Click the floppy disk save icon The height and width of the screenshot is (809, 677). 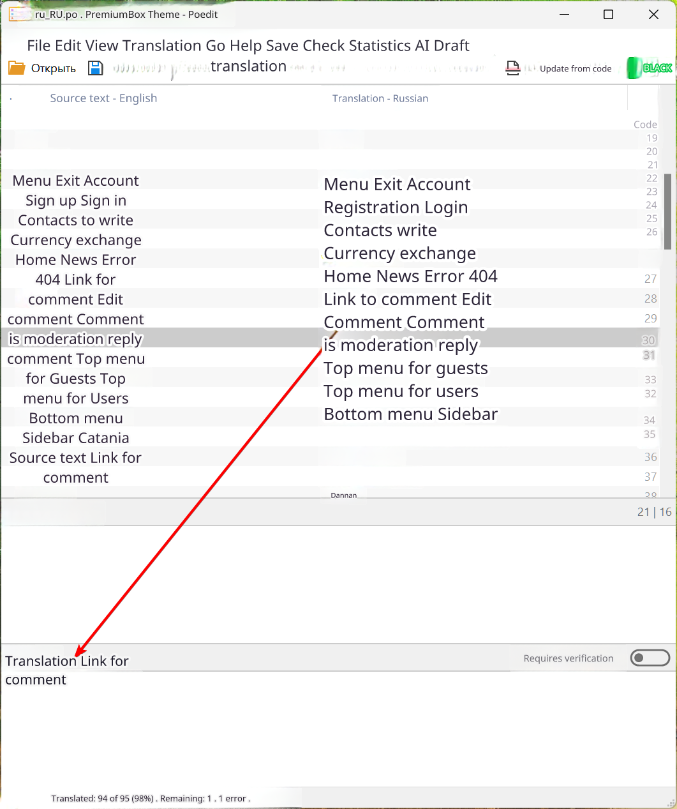(x=95, y=68)
